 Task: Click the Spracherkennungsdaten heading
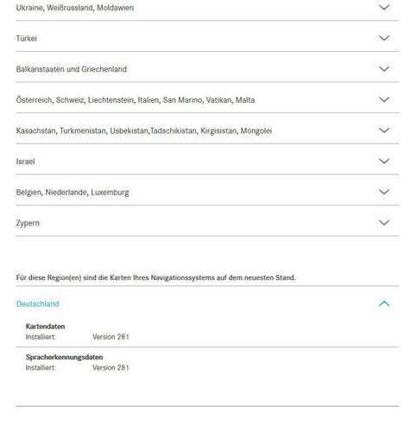coord(64,357)
